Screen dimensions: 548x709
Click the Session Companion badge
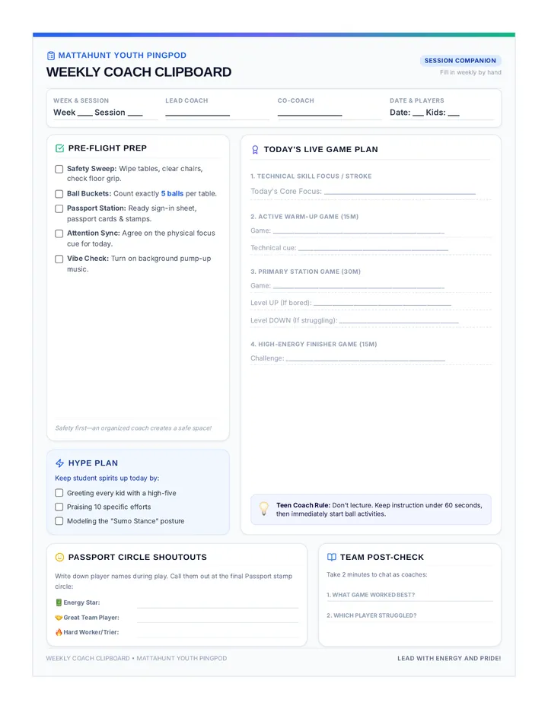click(460, 61)
